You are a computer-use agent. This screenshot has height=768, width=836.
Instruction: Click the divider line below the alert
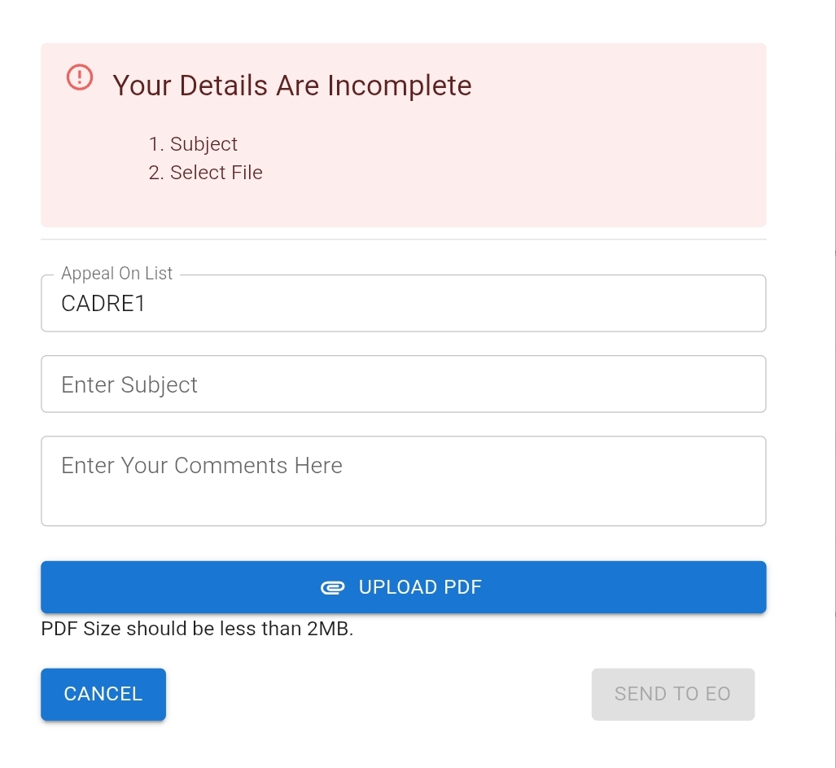(x=403, y=239)
